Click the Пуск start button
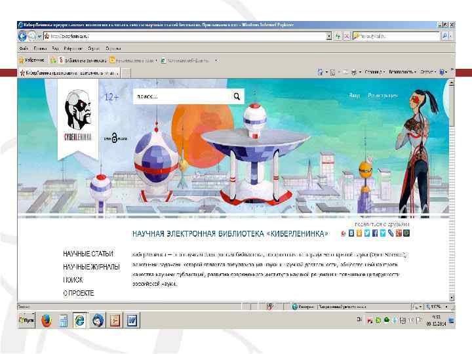 26,321
